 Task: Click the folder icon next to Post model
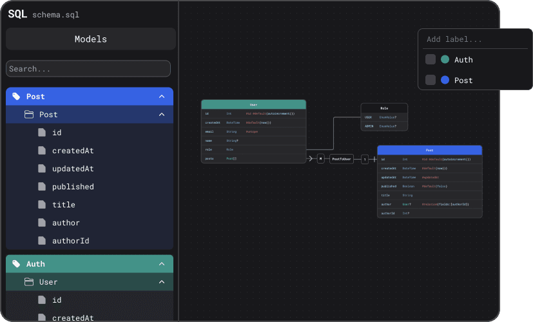[29, 115]
